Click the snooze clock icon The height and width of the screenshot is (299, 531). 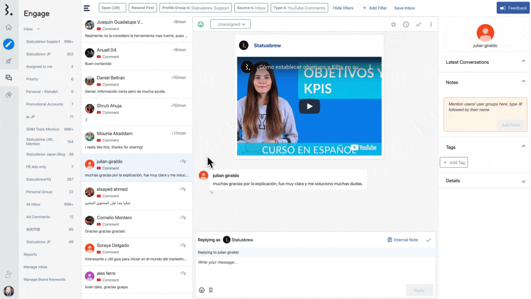(x=406, y=24)
